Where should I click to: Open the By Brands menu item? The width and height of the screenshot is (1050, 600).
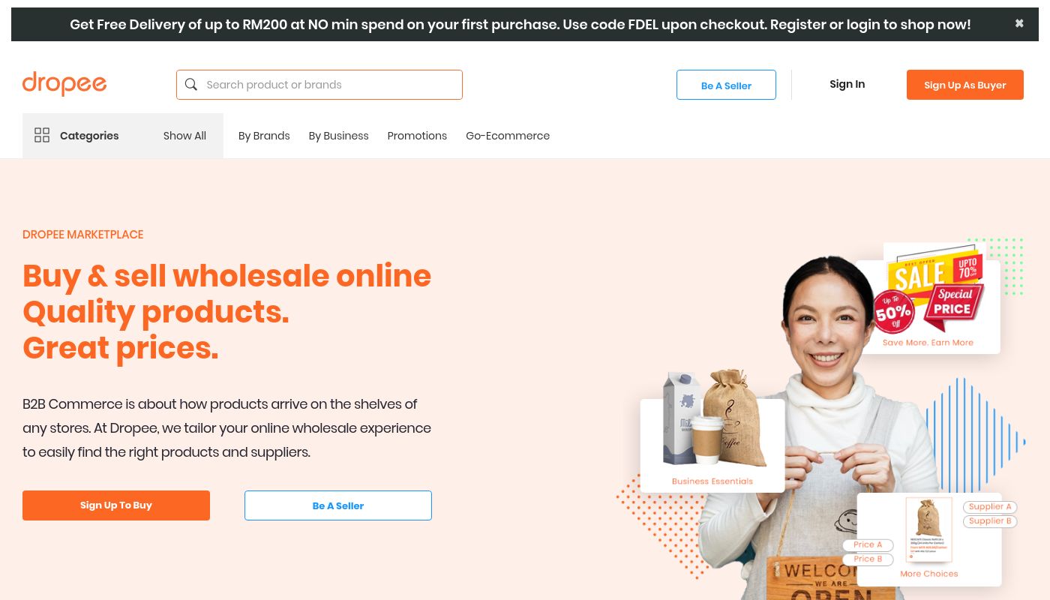click(x=264, y=136)
